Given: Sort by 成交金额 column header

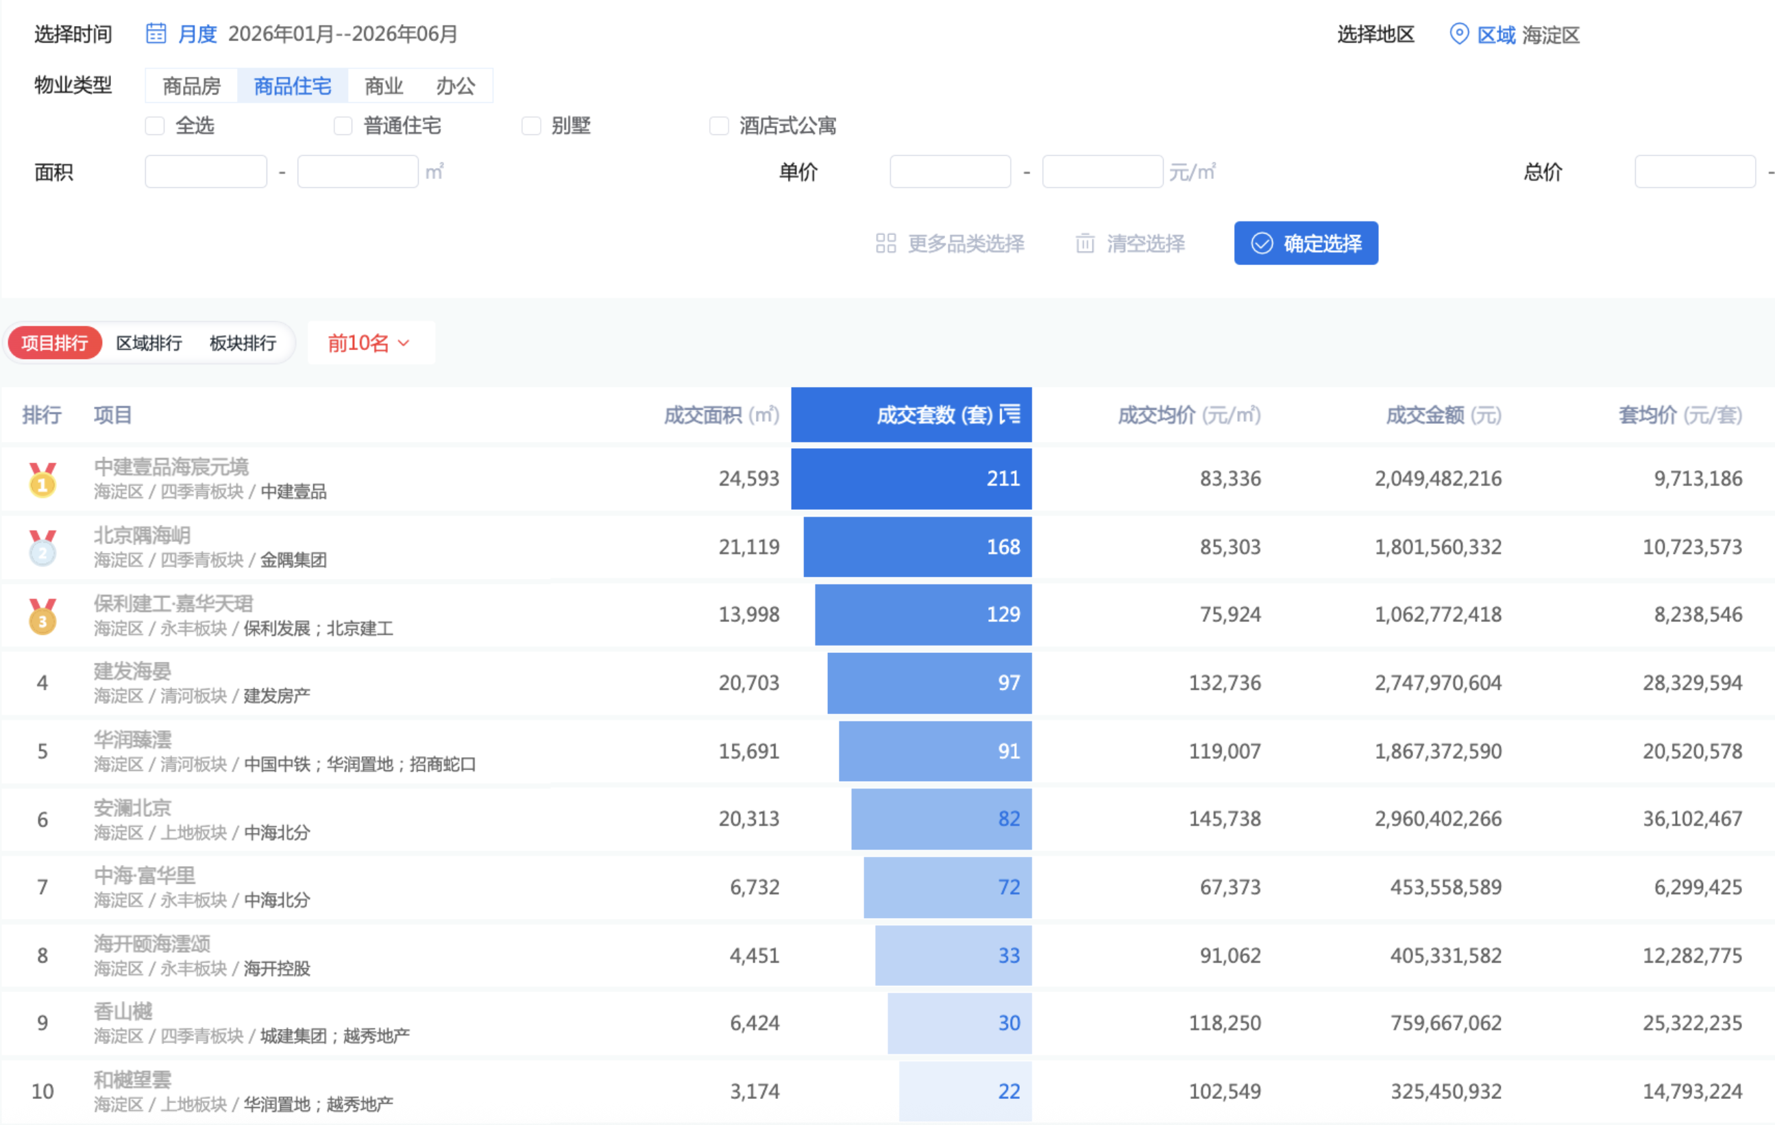Looking at the screenshot, I should [x=1443, y=415].
